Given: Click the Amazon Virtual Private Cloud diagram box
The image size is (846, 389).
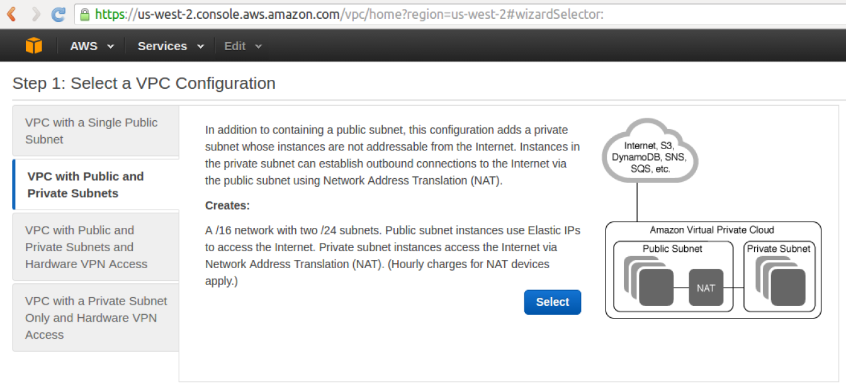Looking at the screenshot, I should [x=712, y=229].
